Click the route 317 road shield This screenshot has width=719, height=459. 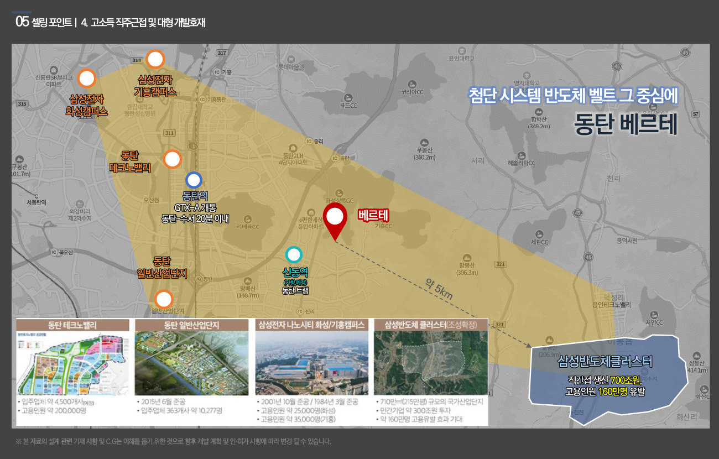(x=222, y=53)
